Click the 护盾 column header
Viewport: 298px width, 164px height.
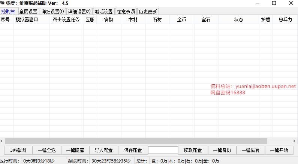pyautogui.click(x=265, y=19)
